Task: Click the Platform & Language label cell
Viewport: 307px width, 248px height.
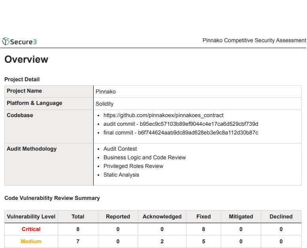Action: pyautogui.click(x=34, y=103)
